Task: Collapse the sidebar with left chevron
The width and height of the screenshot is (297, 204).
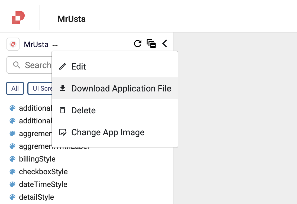Action: pyautogui.click(x=164, y=44)
